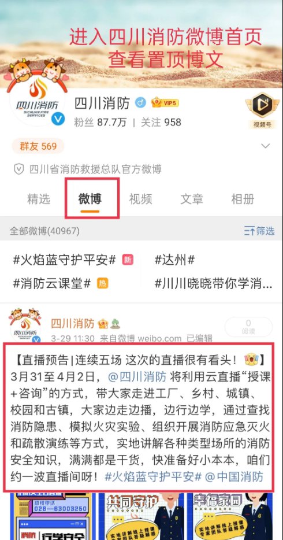Open the 筛选 filter menu
This screenshot has height=540, width=283.
(x=259, y=231)
